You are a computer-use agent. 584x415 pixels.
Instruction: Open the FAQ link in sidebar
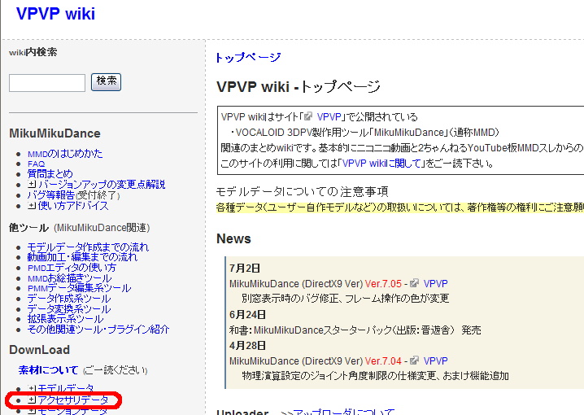pos(36,164)
